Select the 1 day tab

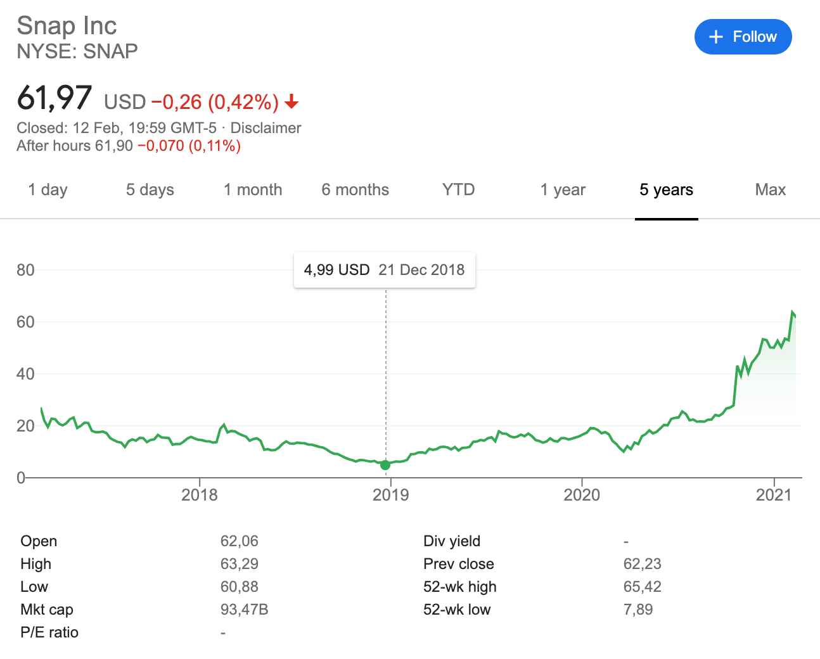pos(48,189)
